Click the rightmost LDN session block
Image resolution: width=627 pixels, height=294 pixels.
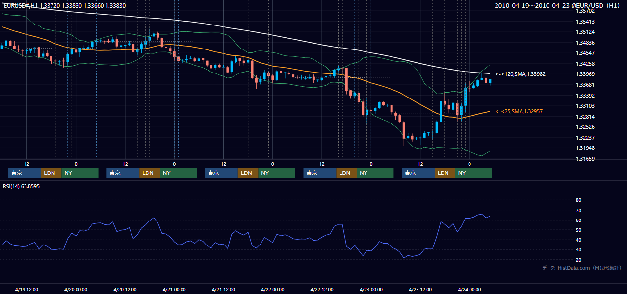coord(445,173)
